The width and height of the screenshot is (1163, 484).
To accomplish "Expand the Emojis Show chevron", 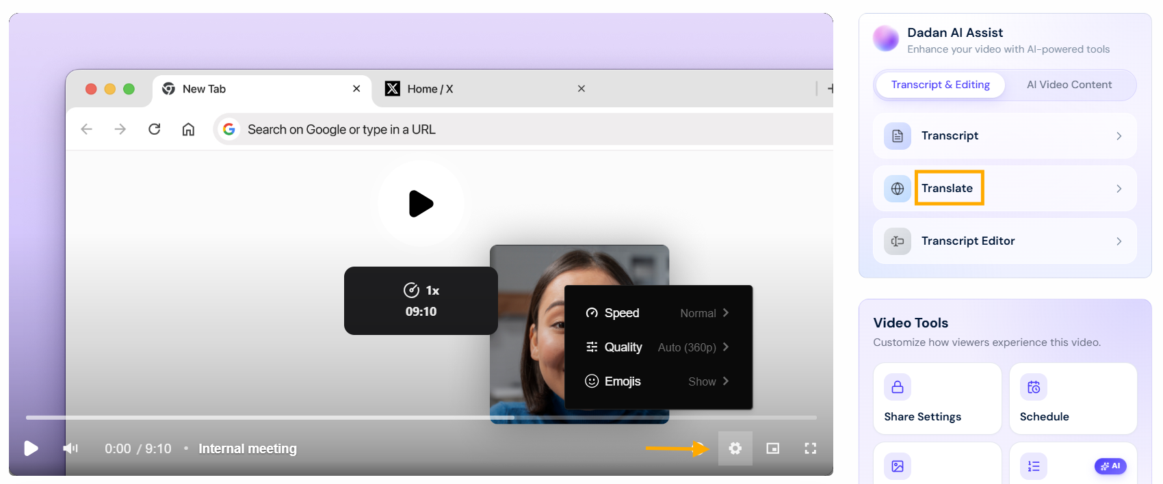I will [726, 381].
